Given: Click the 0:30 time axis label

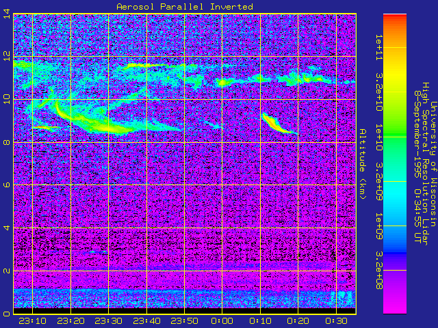Looking at the screenshot, I should [336, 321].
